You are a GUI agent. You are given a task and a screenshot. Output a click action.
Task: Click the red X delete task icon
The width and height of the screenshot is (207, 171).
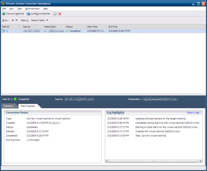pyautogui.click(x=60, y=14)
